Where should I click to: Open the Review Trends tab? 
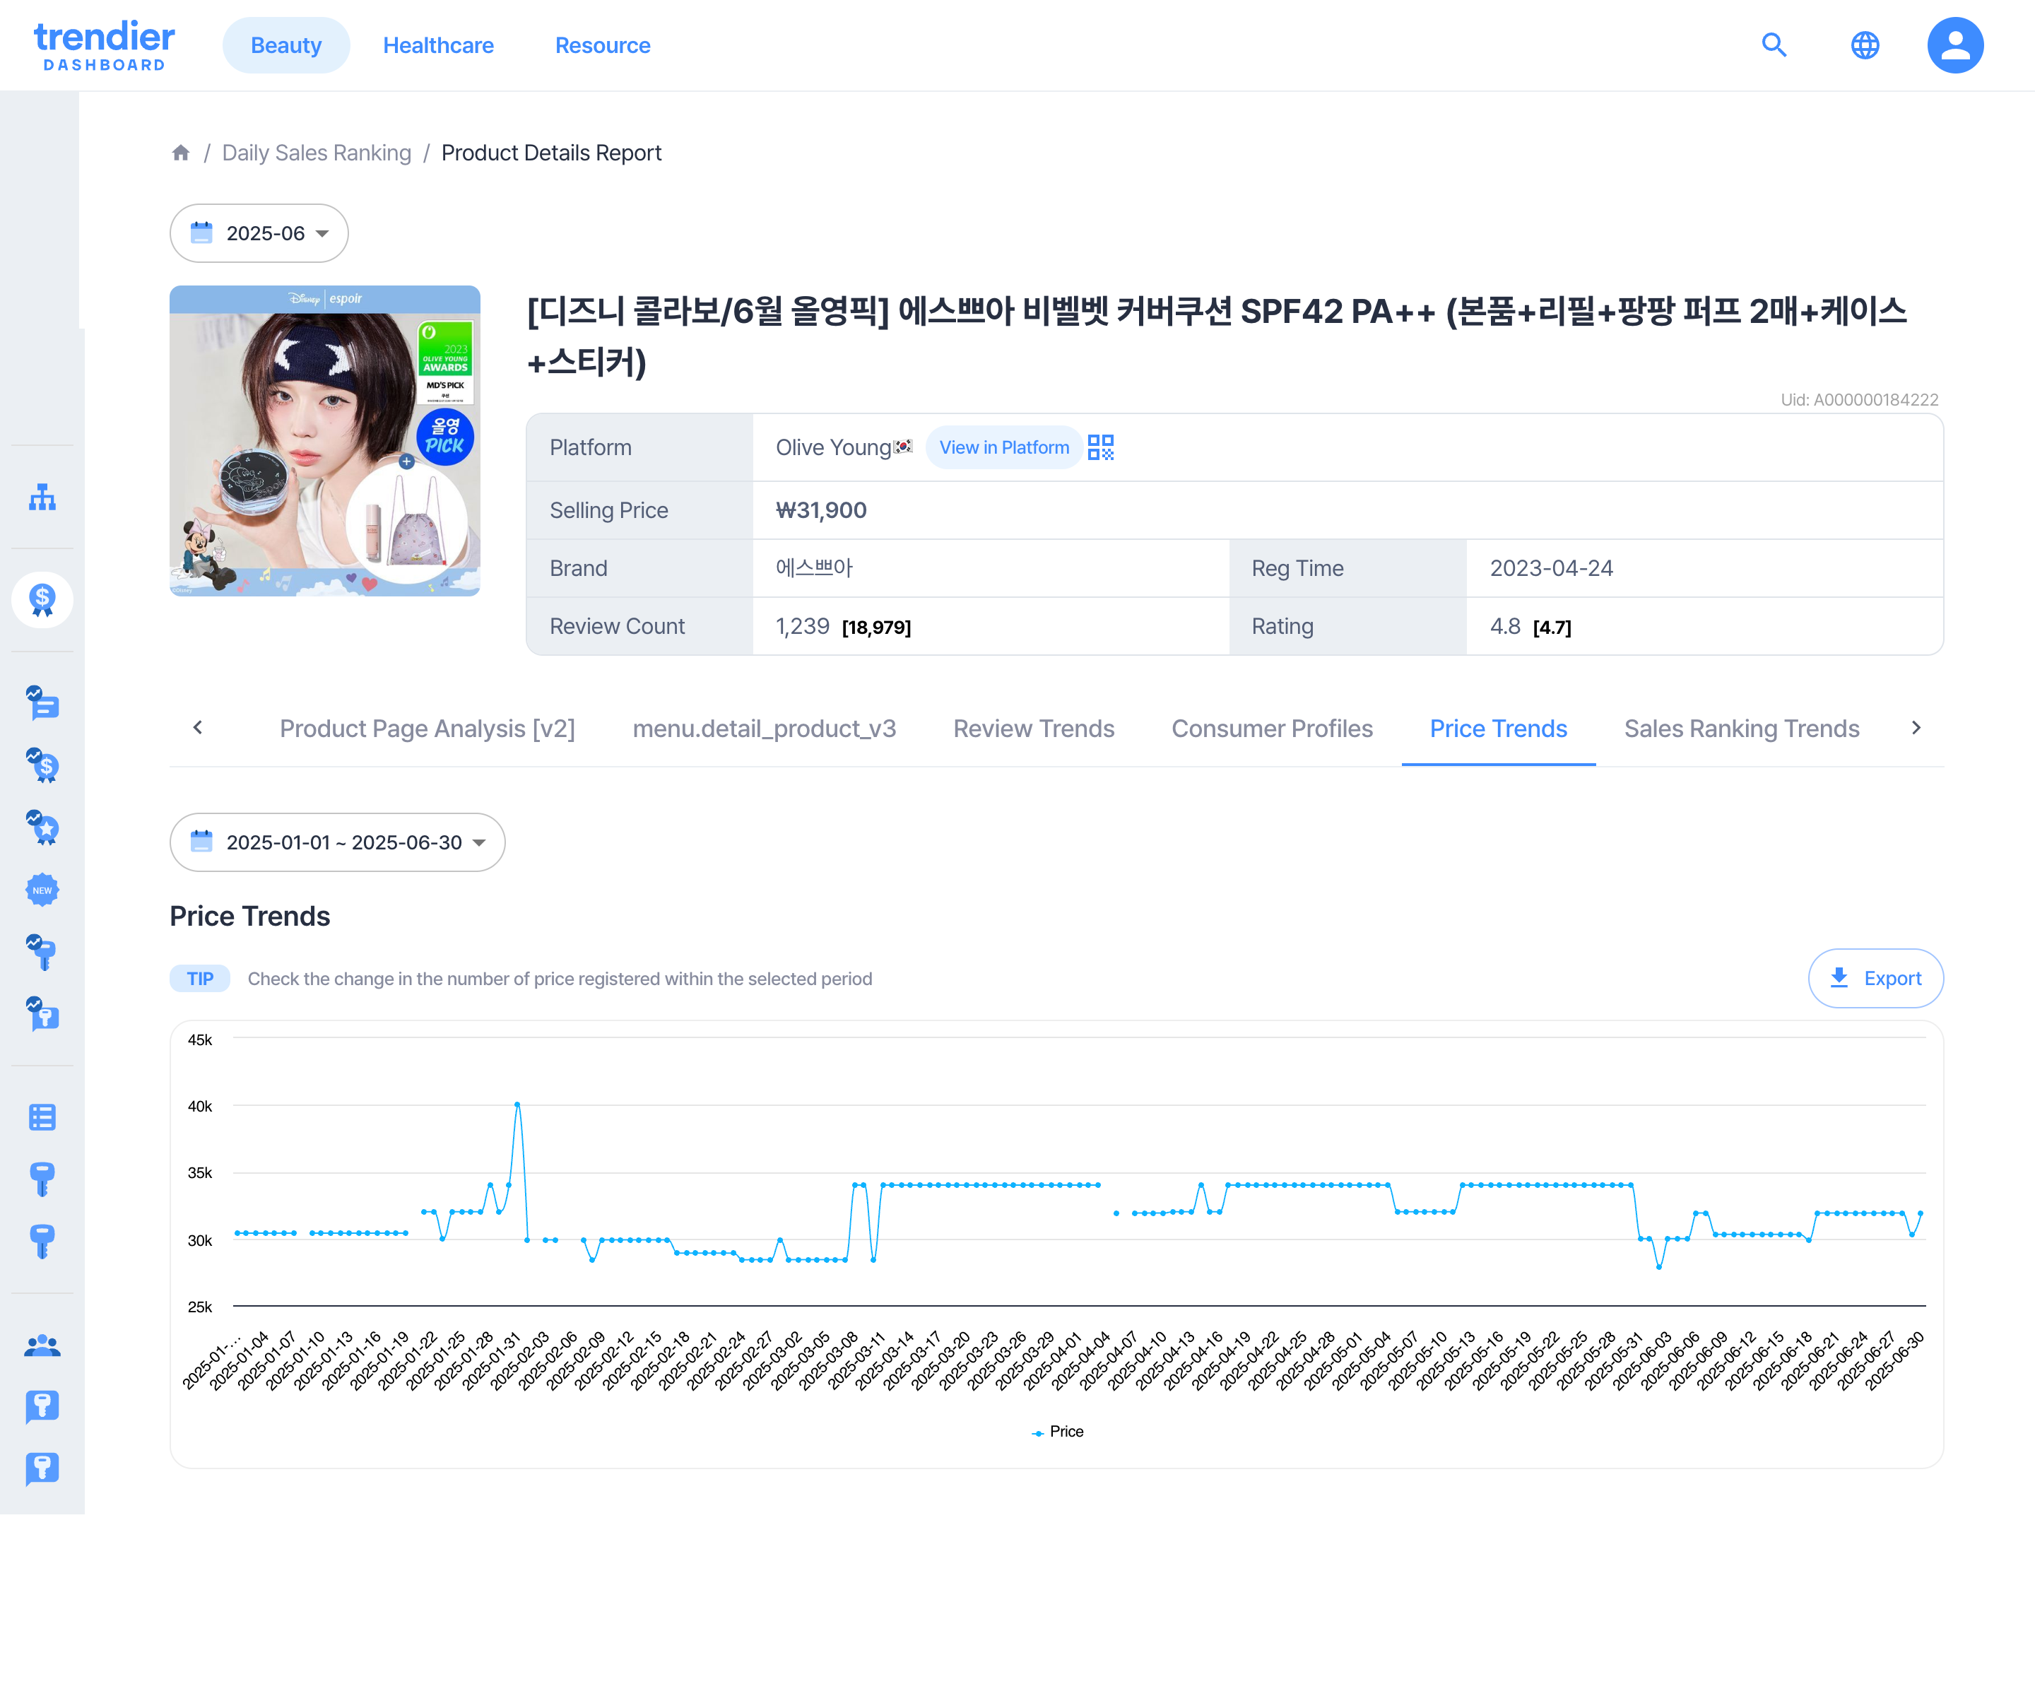point(1033,728)
